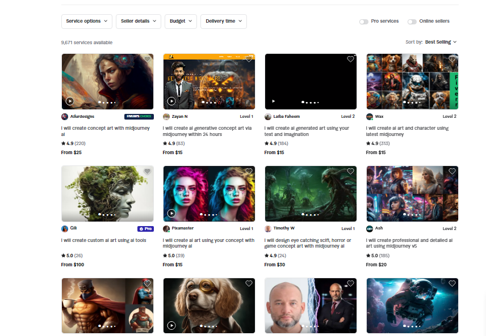Viewport: 486px width, 336px height.
Task: Save the Allurdesigns gig with the heart icon
Action: (x=147, y=59)
